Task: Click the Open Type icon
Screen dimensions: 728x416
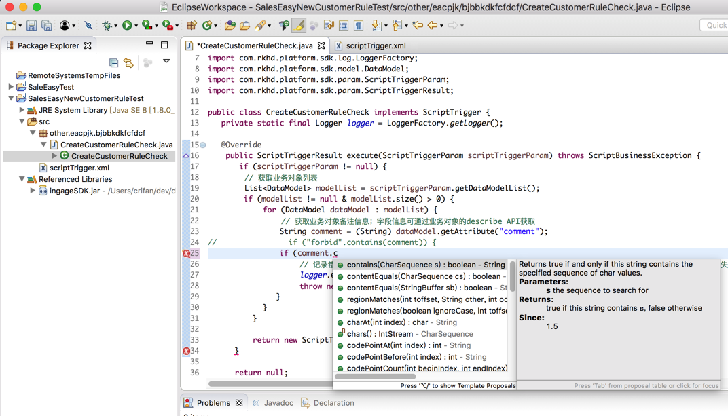Action: 230,26
